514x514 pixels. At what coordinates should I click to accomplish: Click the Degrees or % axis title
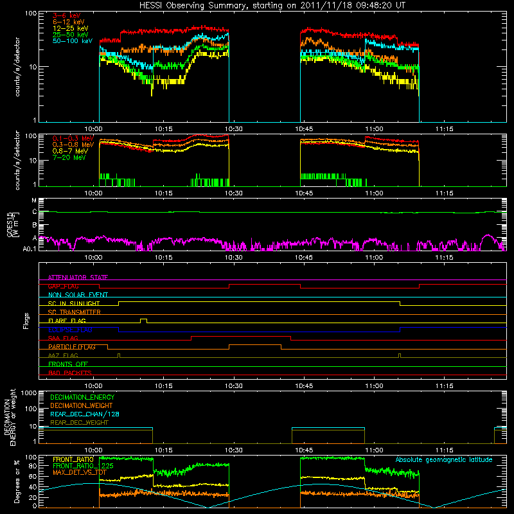pyautogui.click(x=17, y=481)
